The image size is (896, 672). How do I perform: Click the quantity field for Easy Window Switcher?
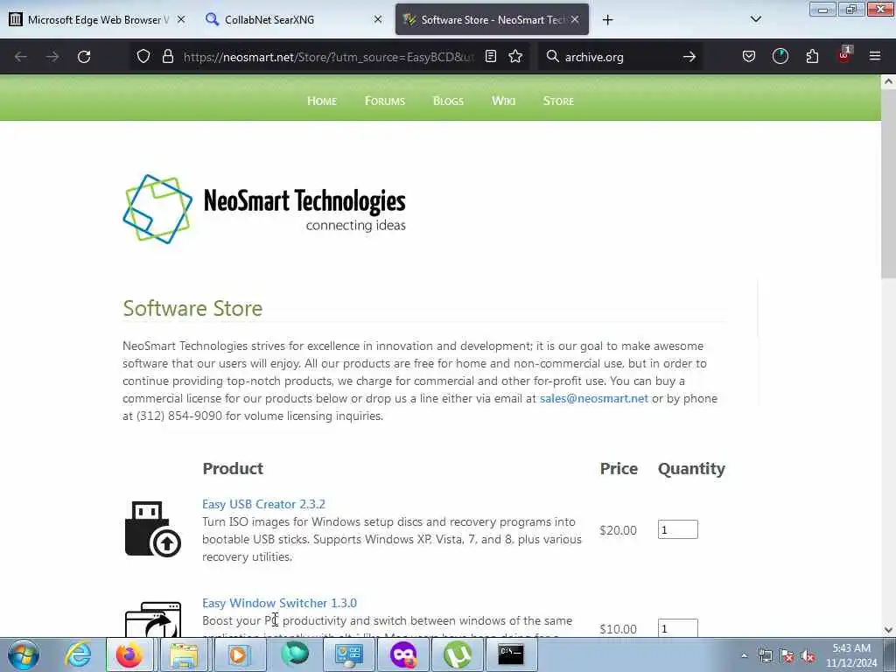(x=678, y=628)
